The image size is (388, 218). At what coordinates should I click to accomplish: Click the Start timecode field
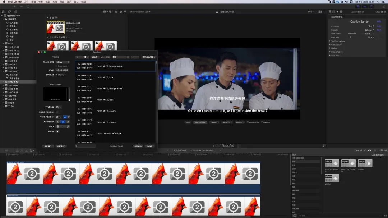tap(62, 70)
